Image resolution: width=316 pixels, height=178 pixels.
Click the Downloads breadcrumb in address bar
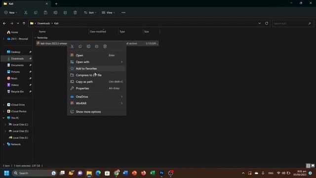click(43, 23)
